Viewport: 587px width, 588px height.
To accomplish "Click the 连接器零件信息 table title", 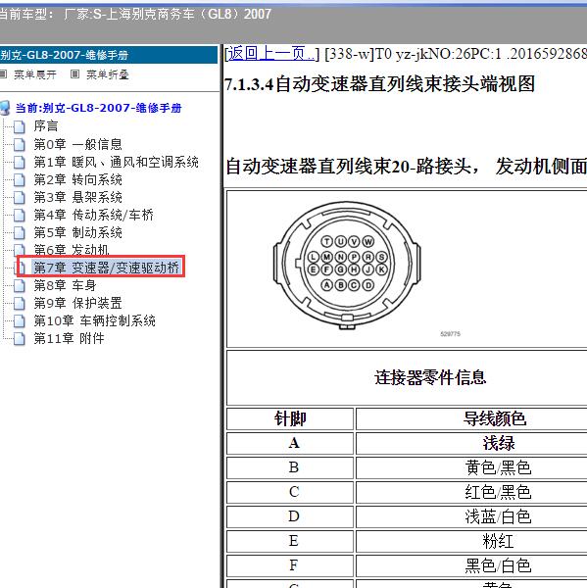I will (x=430, y=377).
